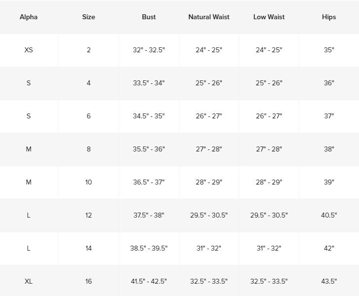This screenshot has width=359, height=296.
Task: Click the XL alpha size cell
Action: pyautogui.click(x=29, y=281)
